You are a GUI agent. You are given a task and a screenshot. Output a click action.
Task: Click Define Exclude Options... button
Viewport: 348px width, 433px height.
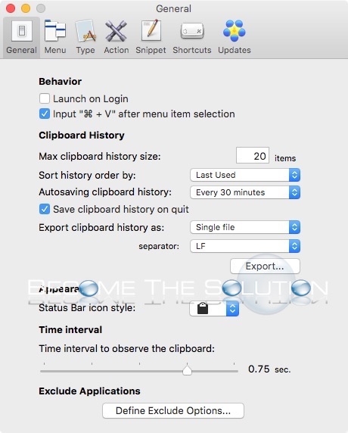pos(173,410)
